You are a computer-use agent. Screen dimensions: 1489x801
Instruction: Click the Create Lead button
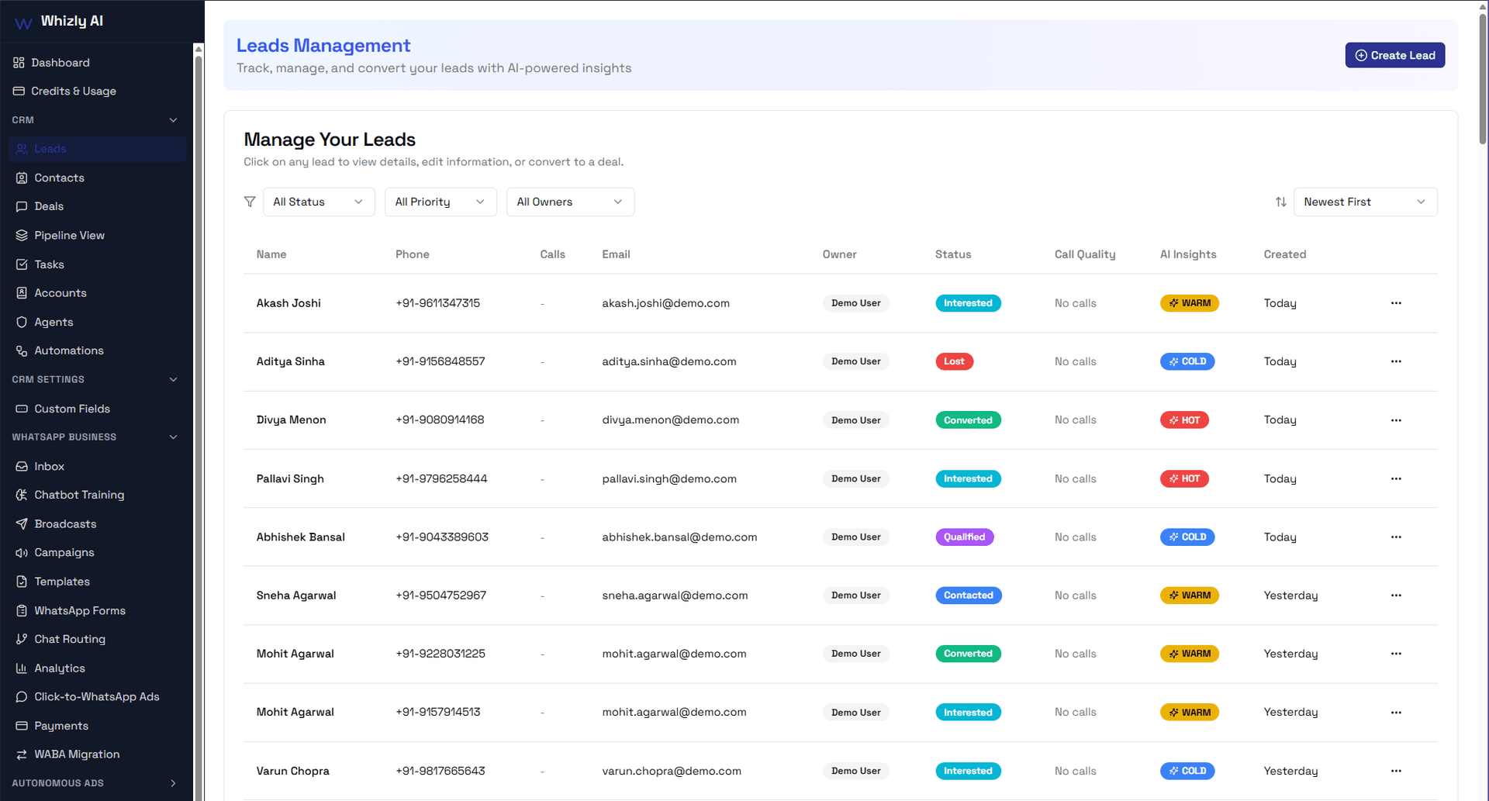point(1394,55)
